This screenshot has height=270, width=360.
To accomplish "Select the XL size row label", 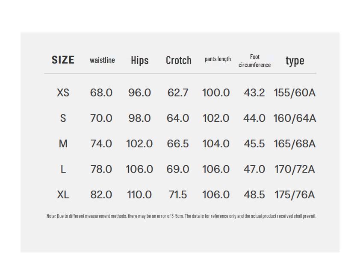I will pyautogui.click(x=63, y=195).
